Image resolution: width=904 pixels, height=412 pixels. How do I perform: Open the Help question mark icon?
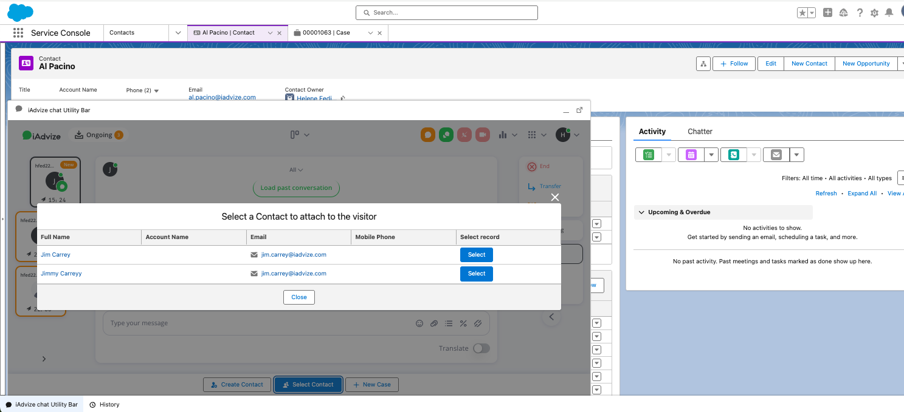click(x=860, y=12)
